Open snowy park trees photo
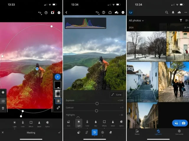This screenshot has height=141, width=189. (x=146, y=46)
